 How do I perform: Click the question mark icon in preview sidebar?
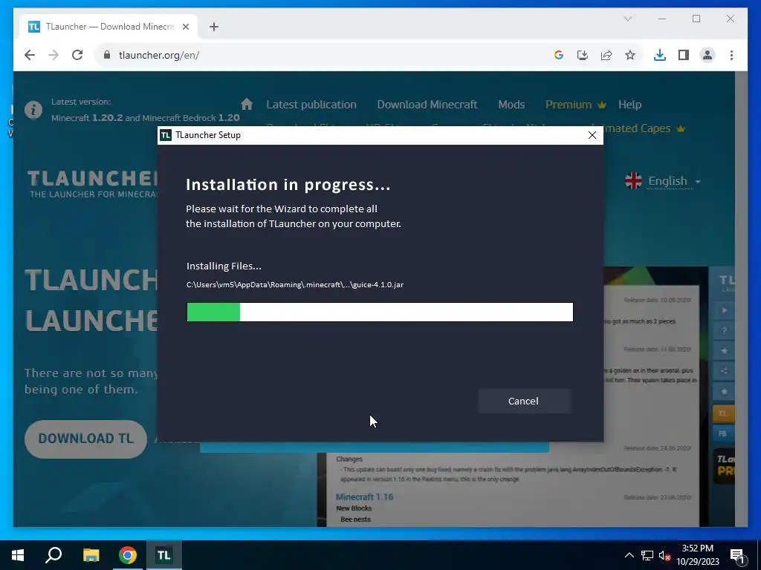[x=724, y=330]
